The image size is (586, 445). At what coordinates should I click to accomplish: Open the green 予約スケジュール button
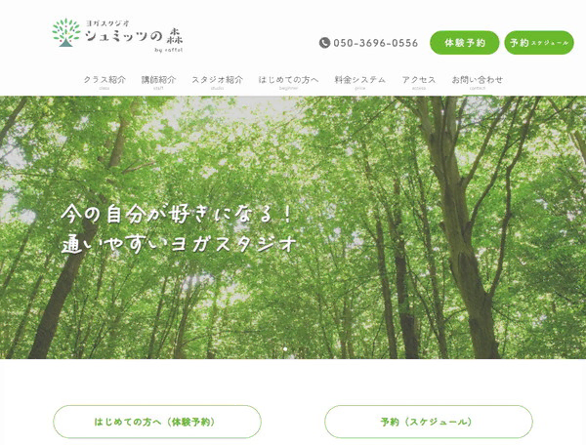(539, 43)
